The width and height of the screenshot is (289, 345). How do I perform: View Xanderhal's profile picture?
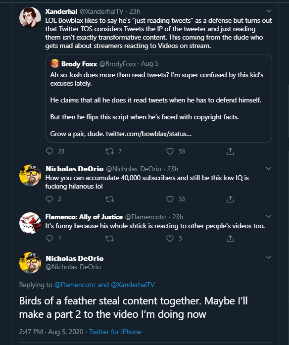[30, 18]
